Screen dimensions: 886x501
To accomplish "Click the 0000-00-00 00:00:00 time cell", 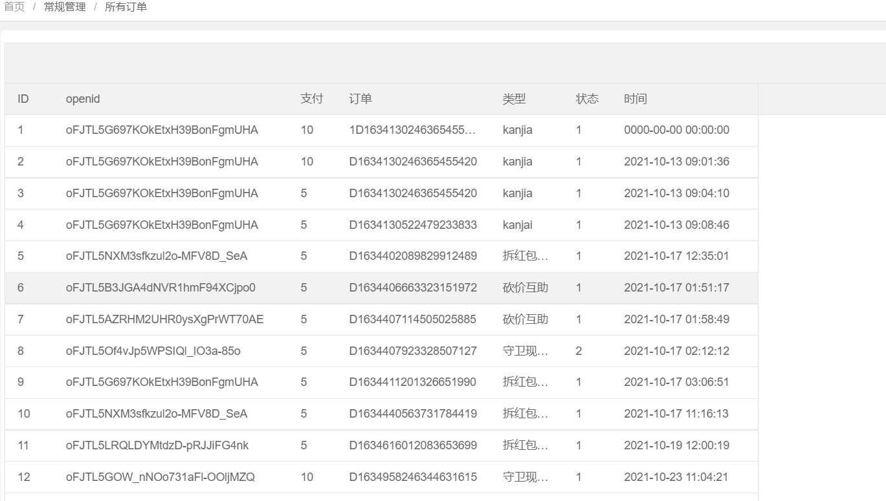I will coord(676,130).
